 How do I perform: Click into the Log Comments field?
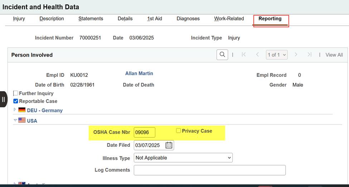[209, 170]
